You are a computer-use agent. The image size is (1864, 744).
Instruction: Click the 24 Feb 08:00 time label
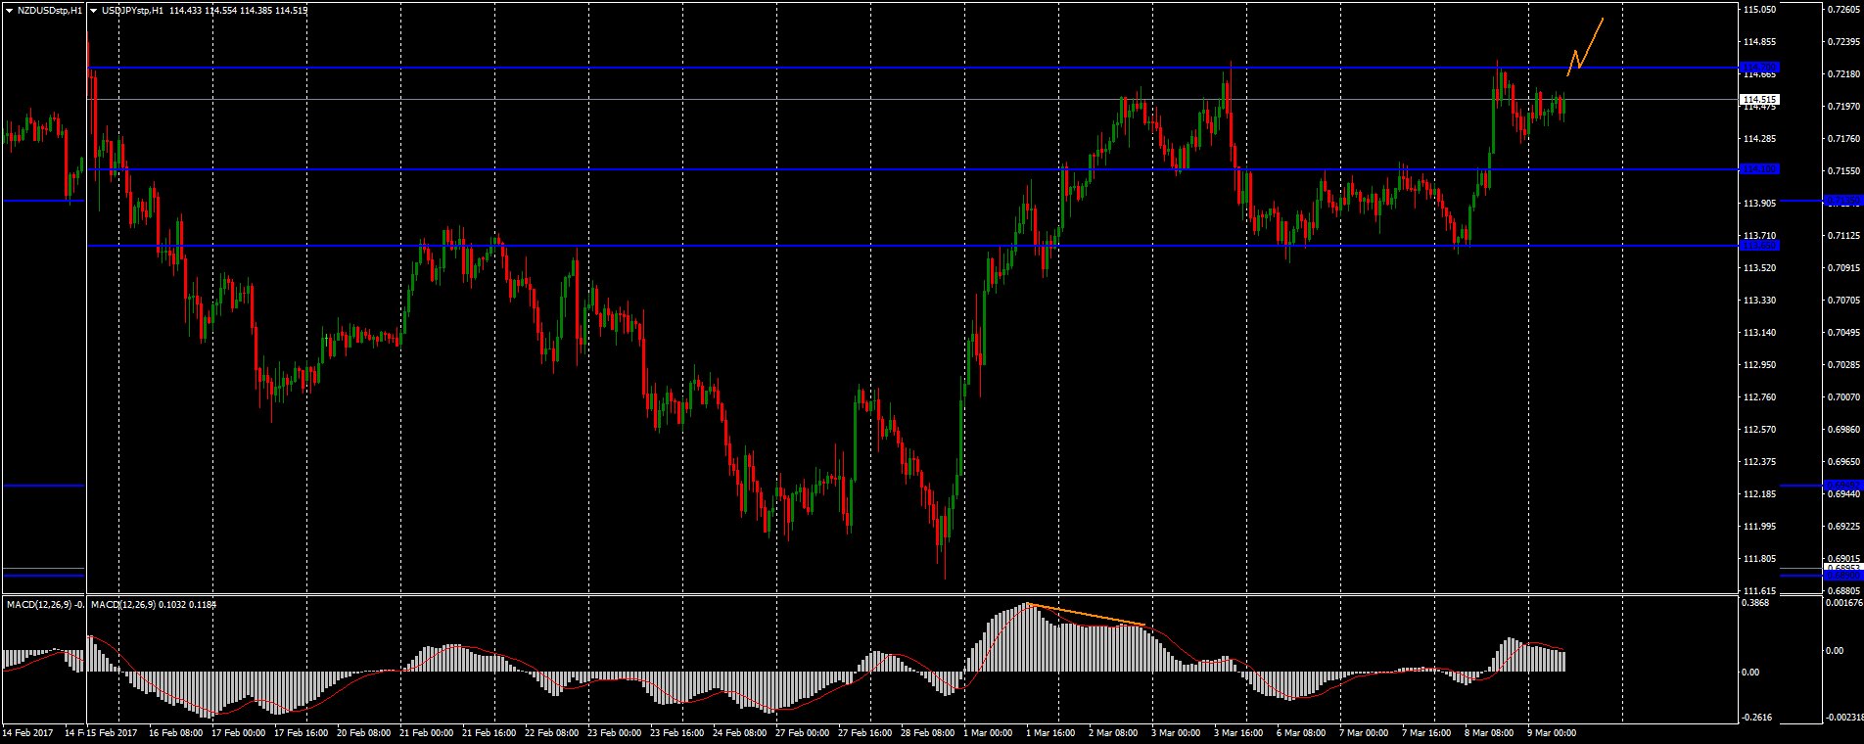(739, 733)
